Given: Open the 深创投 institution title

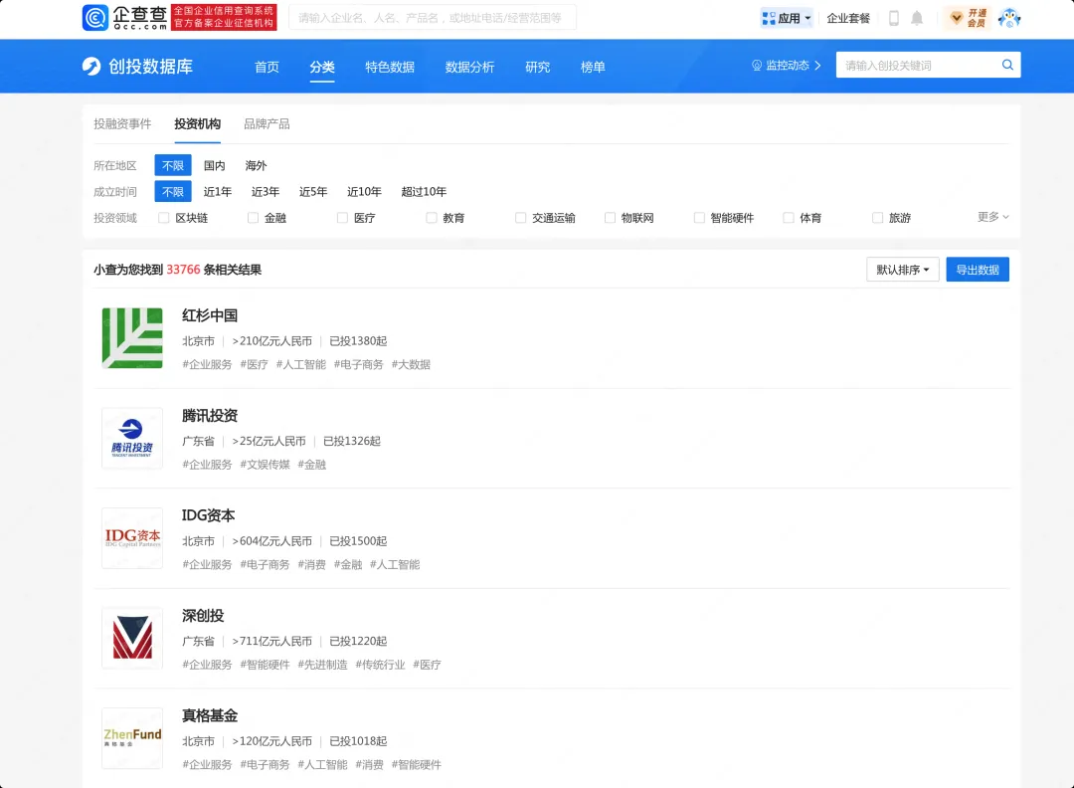Looking at the screenshot, I should tap(203, 616).
